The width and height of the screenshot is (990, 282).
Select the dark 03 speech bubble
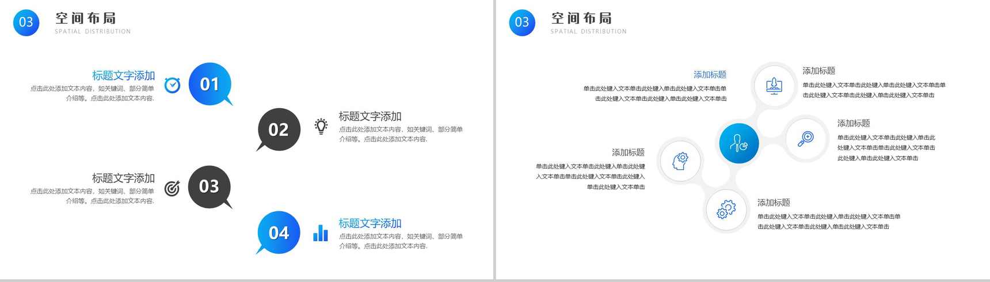210,187
